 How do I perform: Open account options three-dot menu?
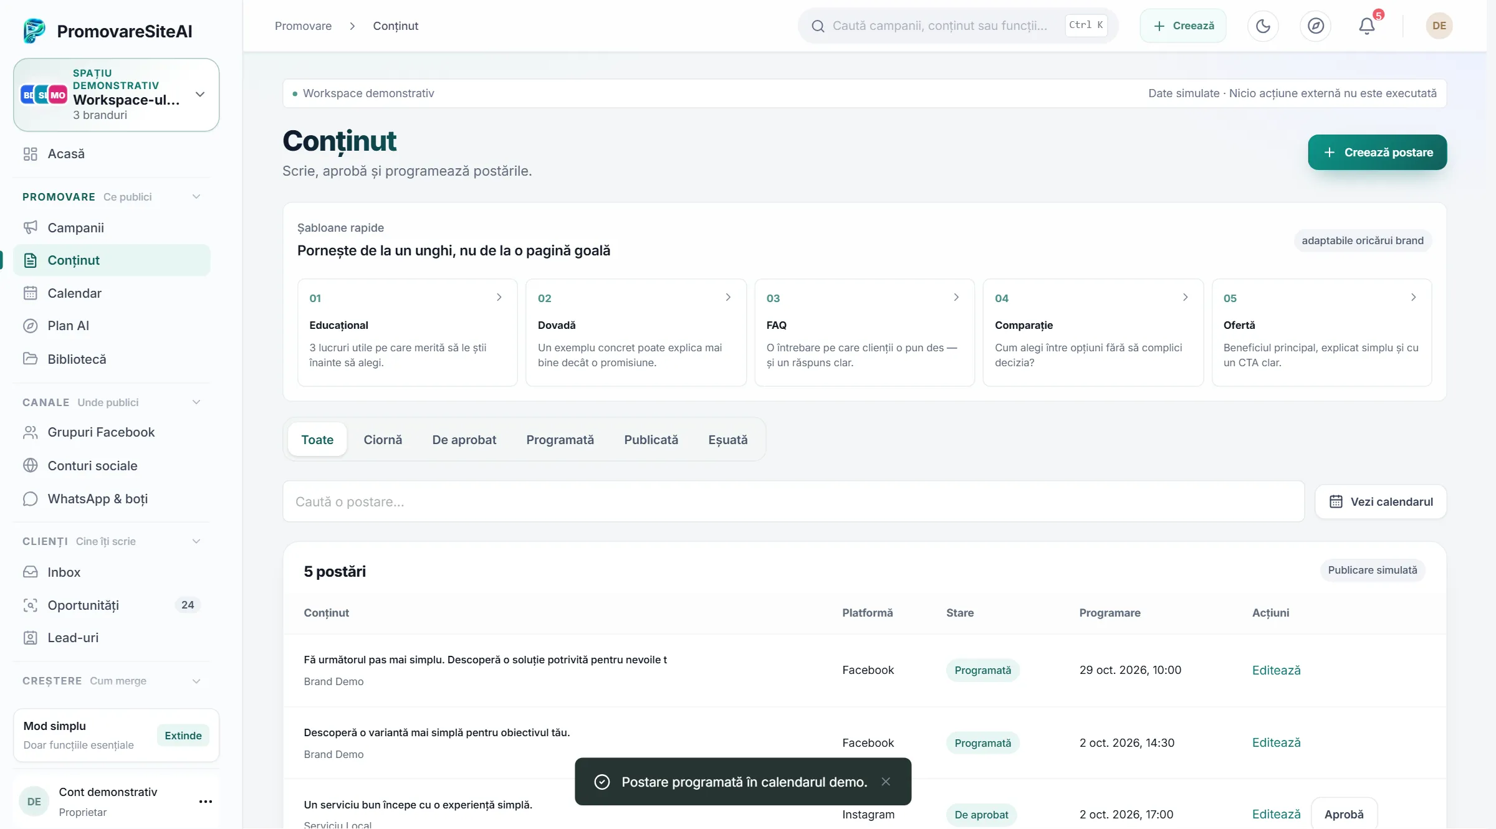point(205,802)
